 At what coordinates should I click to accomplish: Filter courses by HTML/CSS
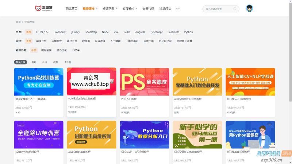point(43,32)
